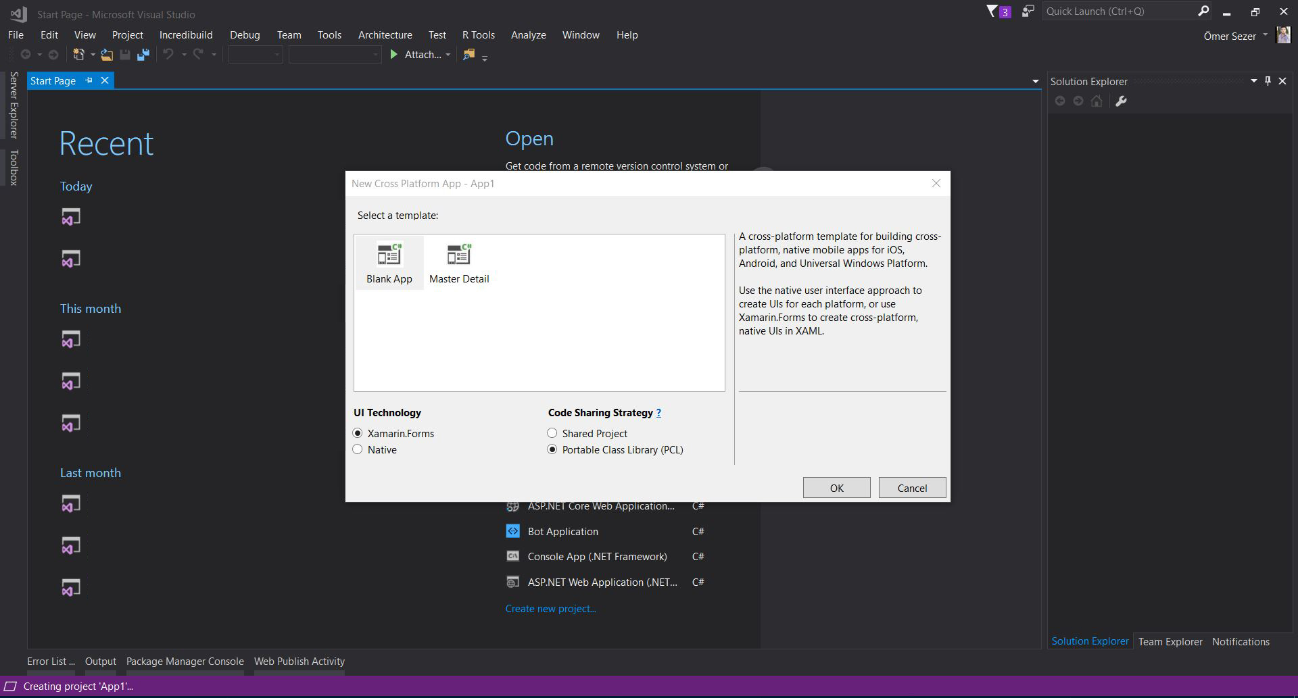
Task: Click the Find in Files toolbar icon
Action: [x=468, y=55]
